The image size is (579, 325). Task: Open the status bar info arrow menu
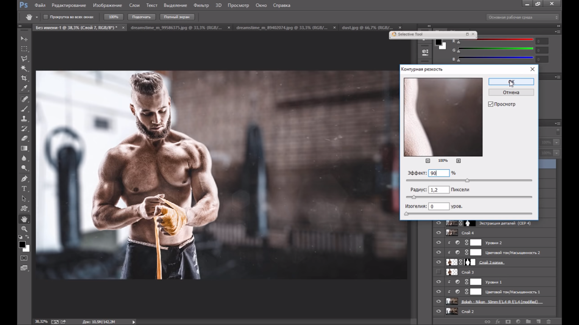(134, 322)
